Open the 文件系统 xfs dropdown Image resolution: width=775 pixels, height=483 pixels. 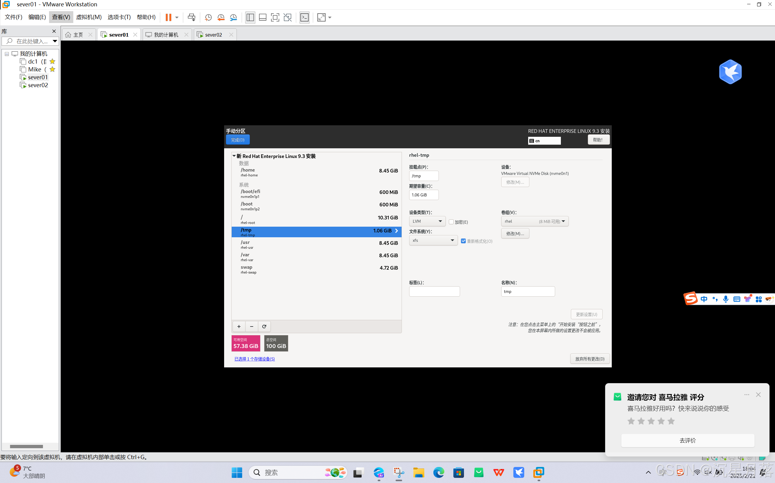tap(433, 240)
